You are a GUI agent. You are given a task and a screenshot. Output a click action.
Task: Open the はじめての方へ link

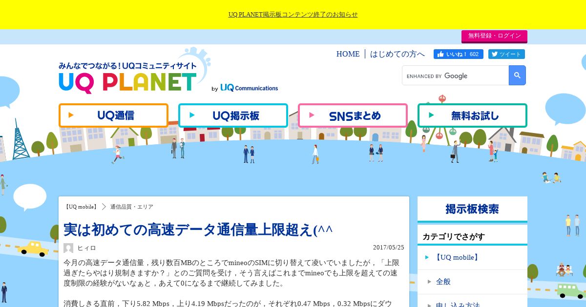click(397, 54)
